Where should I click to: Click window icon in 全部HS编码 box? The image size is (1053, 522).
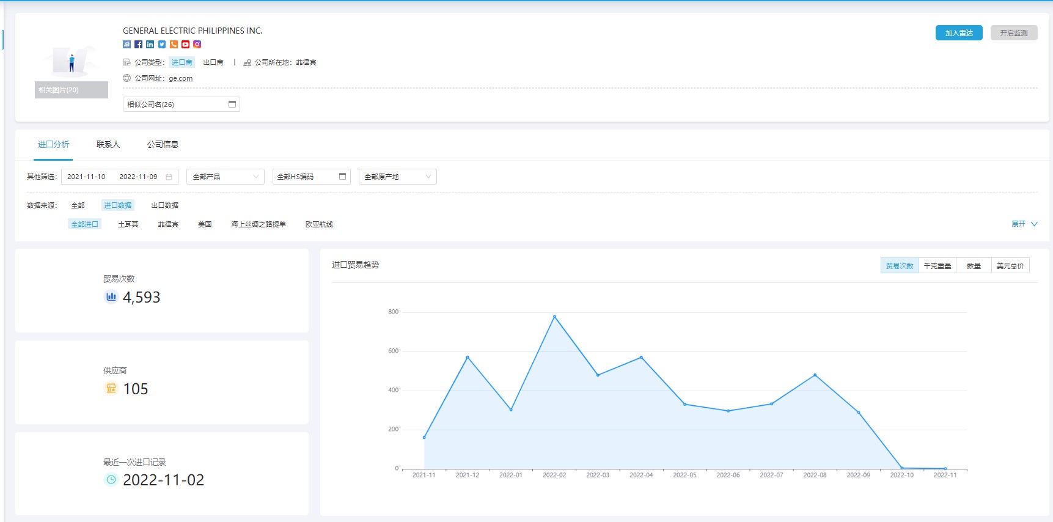pos(342,177)
